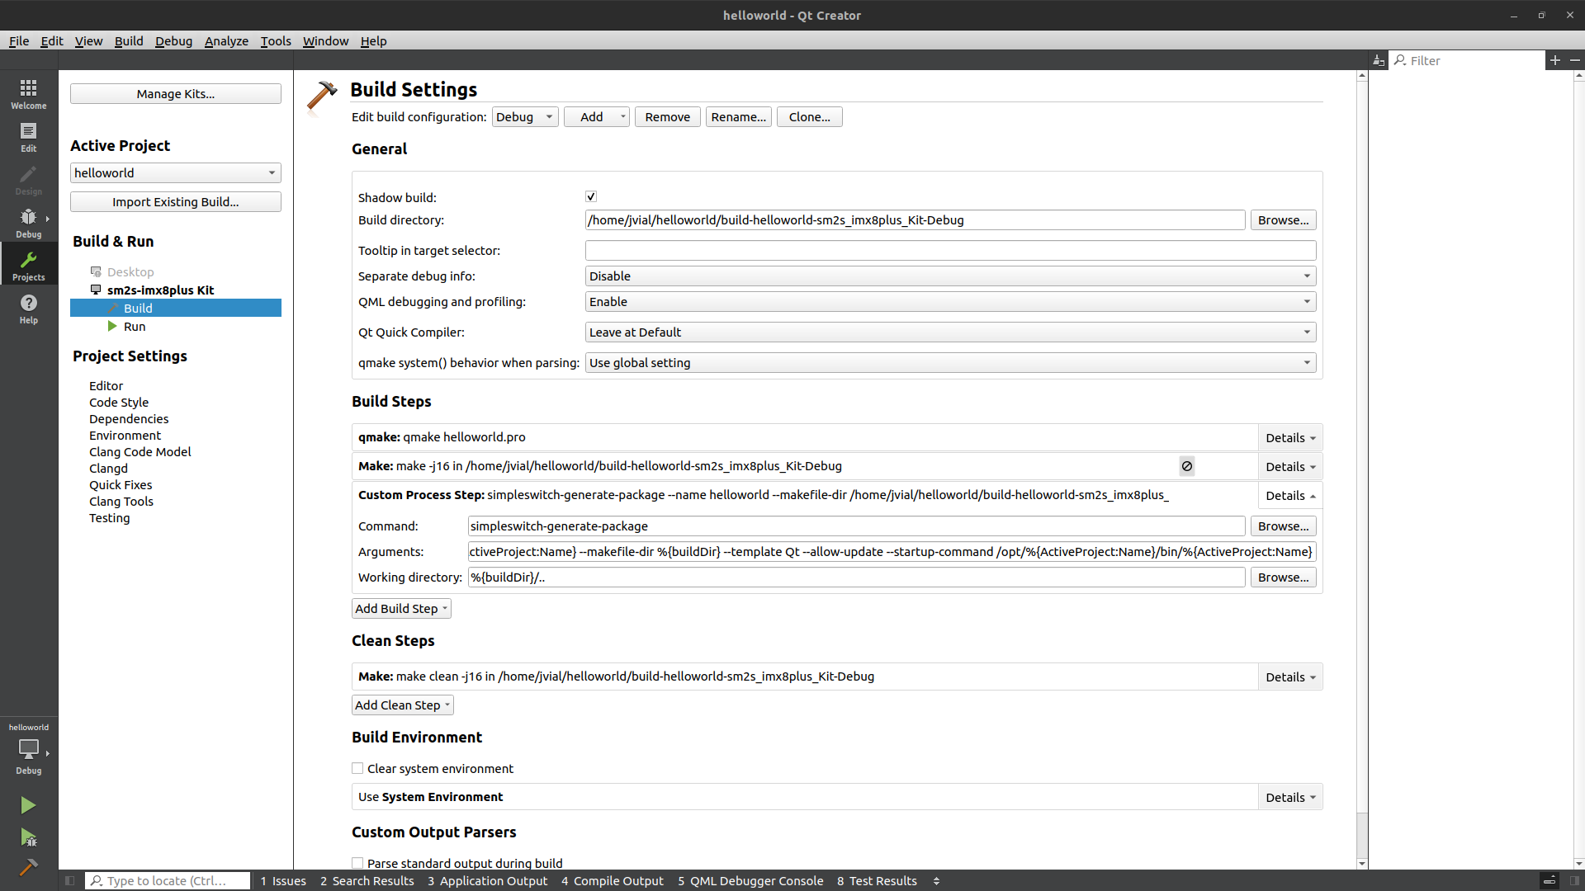Build the project using the hammer icon
1585x891 pixels.
28,868
